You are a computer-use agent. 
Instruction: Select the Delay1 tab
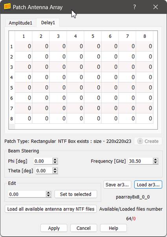(48, 23)
